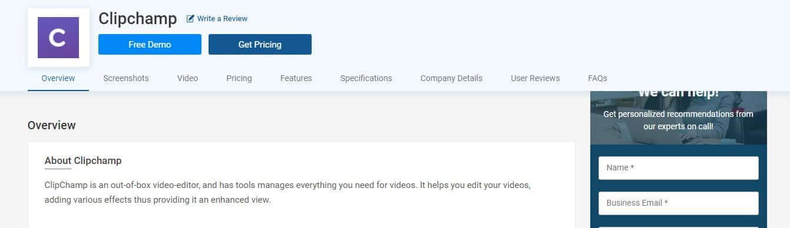The height and width of the screenshot is (228, 790).
Task: Switch to the Screenshots tab
Action: pos(126,78)
